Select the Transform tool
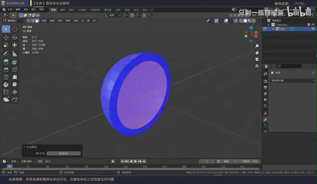This screenshot has height=184, width=317. point(14,45)
